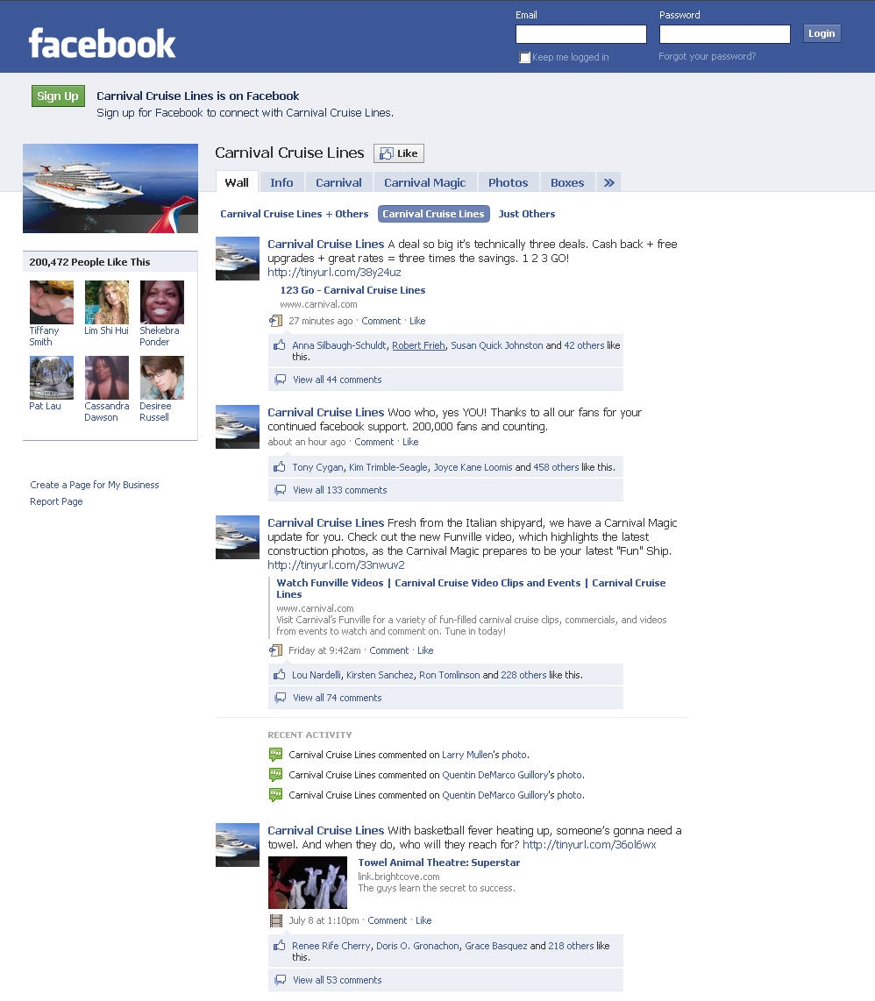The image size is (875, 1001).
Task: View all 133 comments
Action: 340,490
